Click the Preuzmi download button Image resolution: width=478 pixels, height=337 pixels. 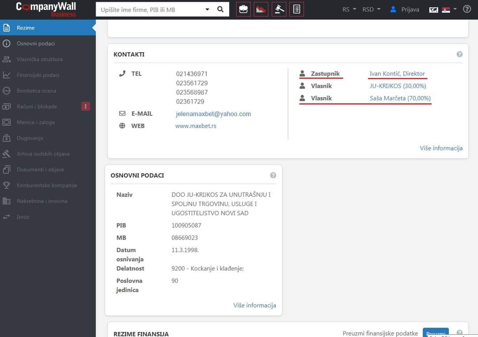pos(436,333)
